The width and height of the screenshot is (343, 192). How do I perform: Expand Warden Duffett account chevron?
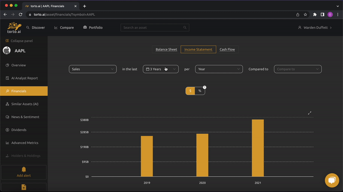(x=331, y=27)
